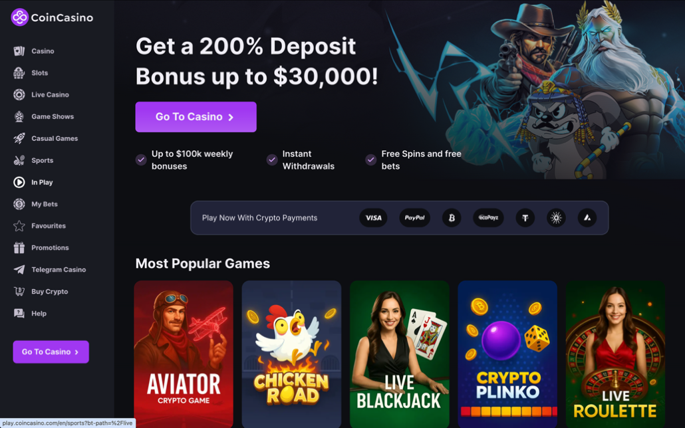The image size is (685, 428).
Task: Launch the Crypto Plinko game tile
Action: pyautogui.click(x=507, y=354)
